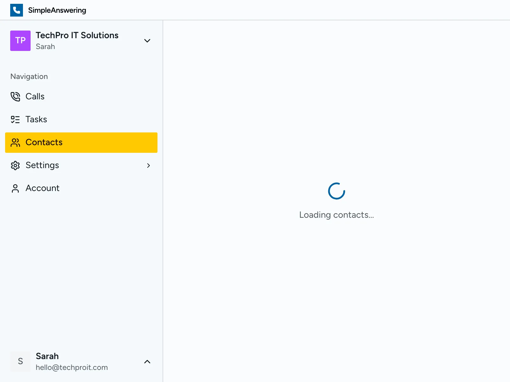Screen dimensions: 510x382
Task: Click the TP purple workspace avatar
Action: click(20, 41)
